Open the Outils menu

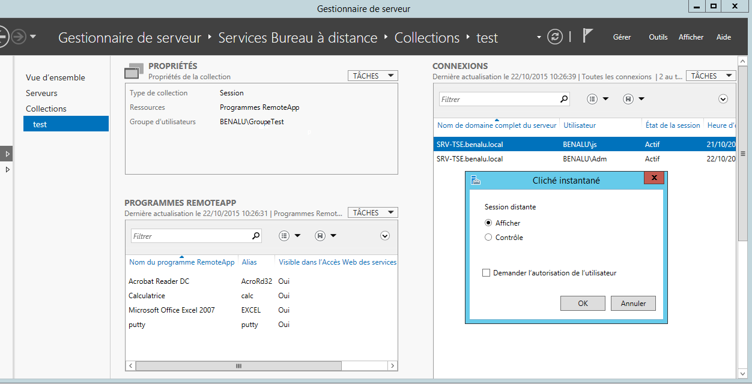(x=658, y=37)
